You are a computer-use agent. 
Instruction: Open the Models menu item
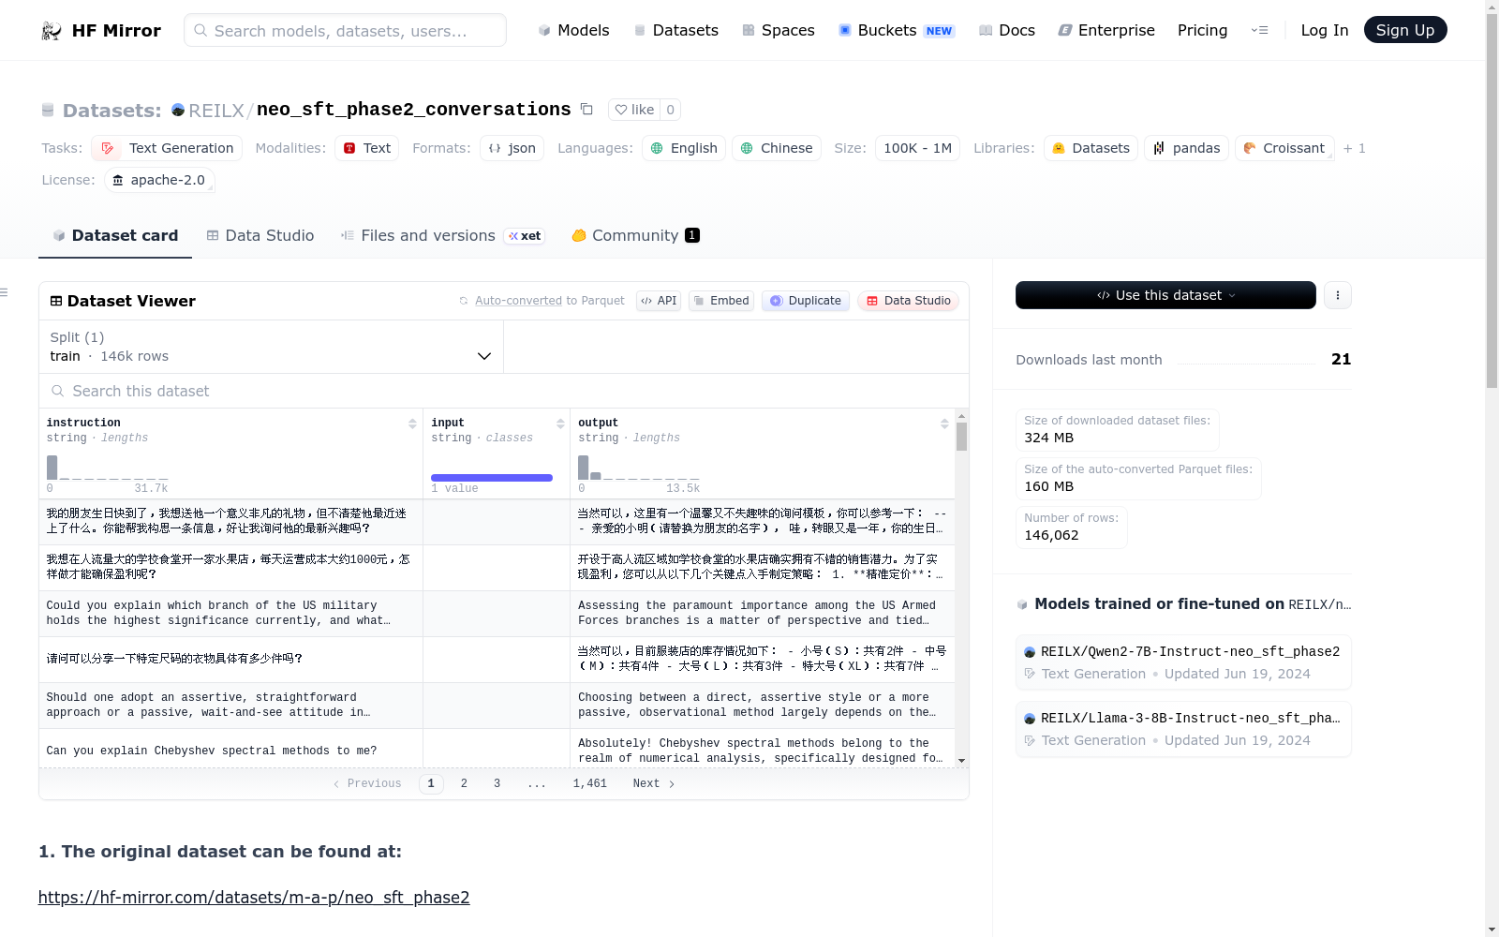[573, 30]
